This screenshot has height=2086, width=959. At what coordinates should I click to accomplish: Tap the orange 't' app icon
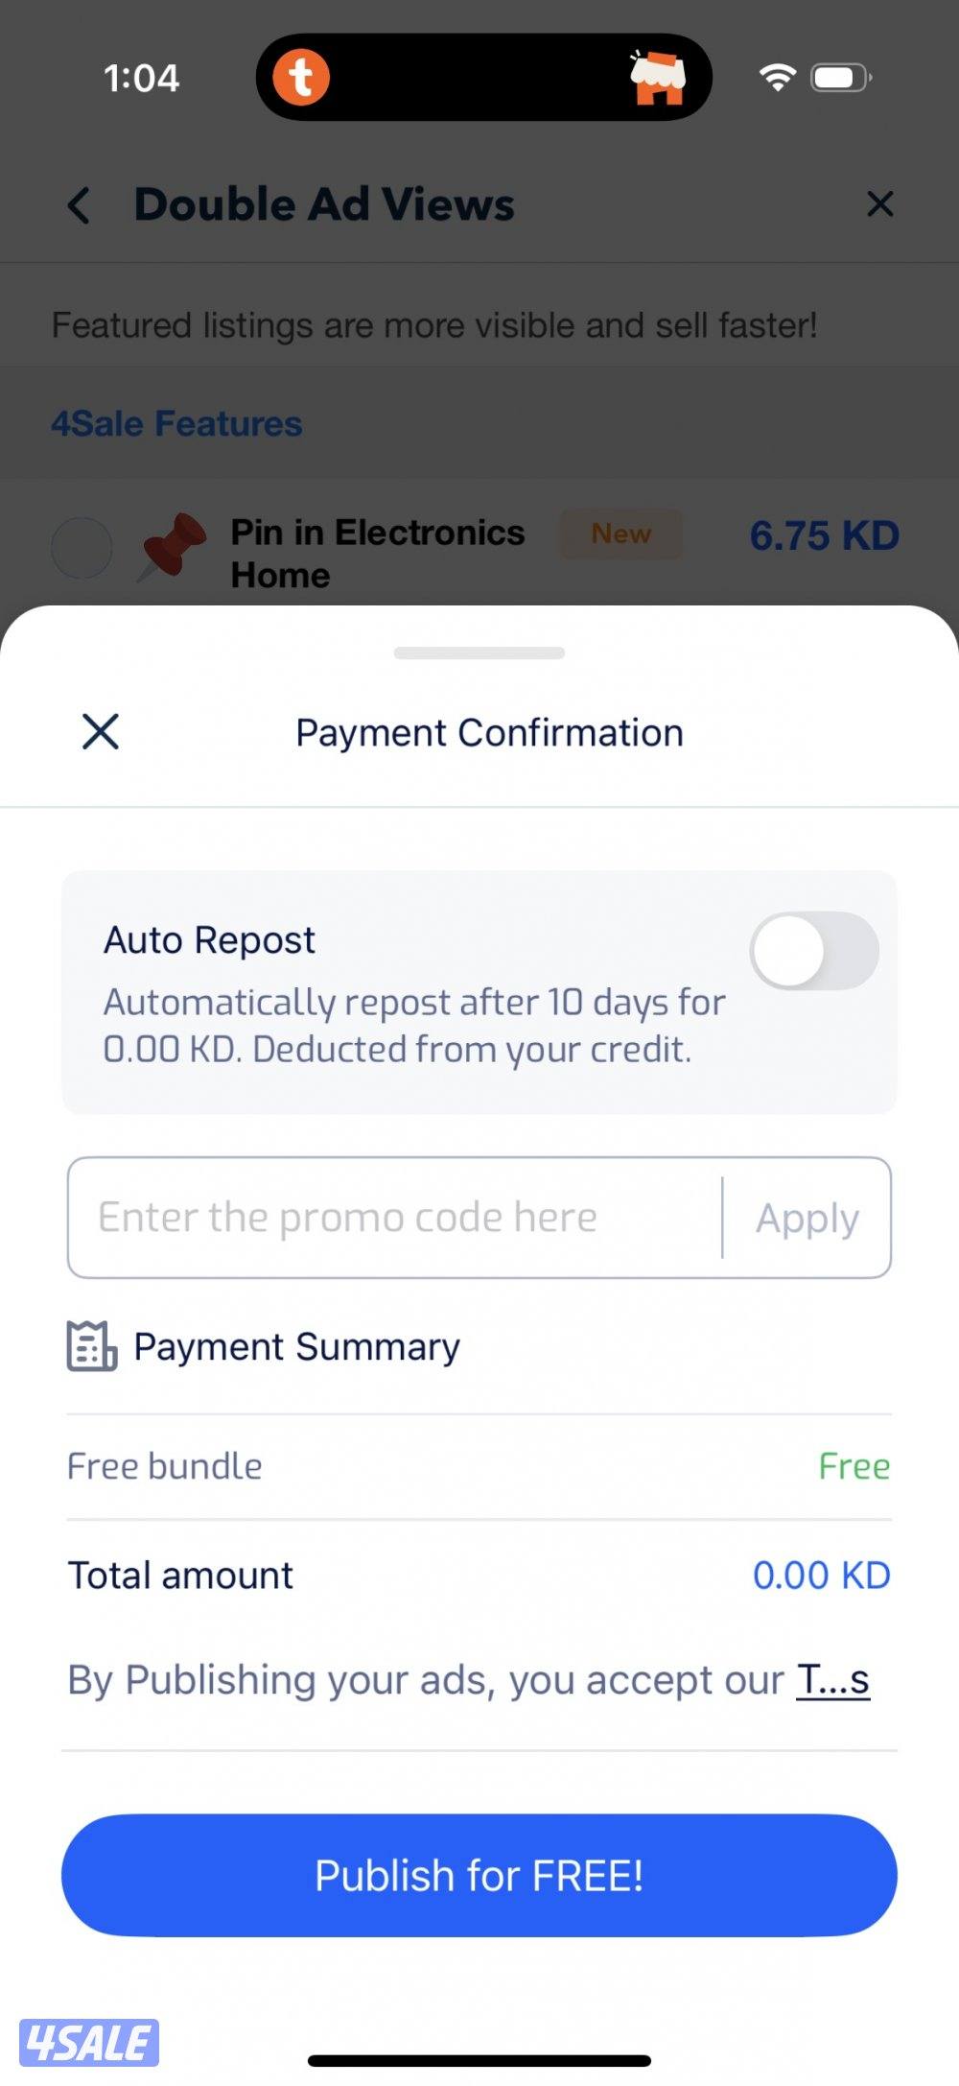[x=301, y=77]
